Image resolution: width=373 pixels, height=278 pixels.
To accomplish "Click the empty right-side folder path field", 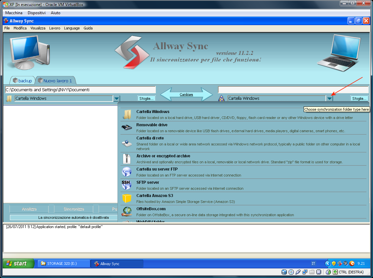I will (293, 90).
